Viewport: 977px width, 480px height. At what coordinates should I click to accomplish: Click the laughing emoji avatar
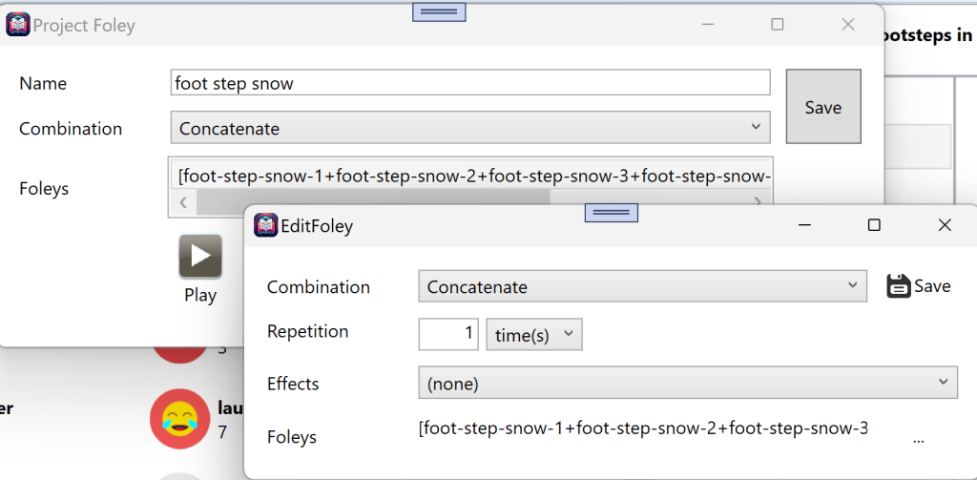pyautogui.click(x=179, y=418)
